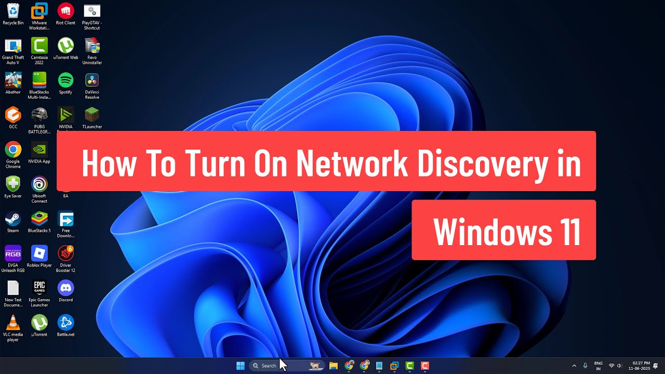
Task: Select the PUBG BATTLEGROUNDS icon
Action: tap(39, 120)
